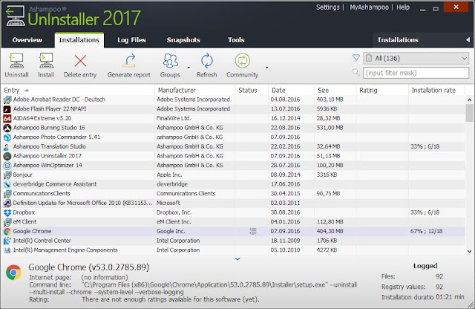The height and width of the screenshot is (309, 475).
Task: Sort by Manufacturer column header
Action: tap(177, 90)
